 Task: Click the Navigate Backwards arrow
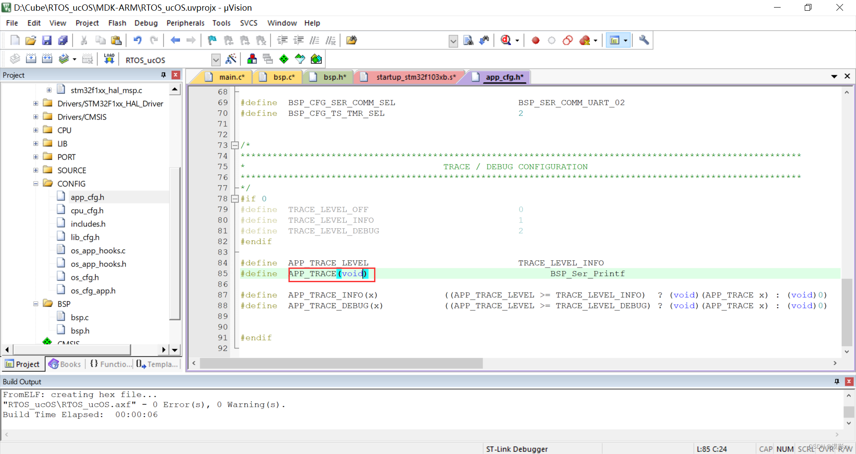click(x=175, y=41)
